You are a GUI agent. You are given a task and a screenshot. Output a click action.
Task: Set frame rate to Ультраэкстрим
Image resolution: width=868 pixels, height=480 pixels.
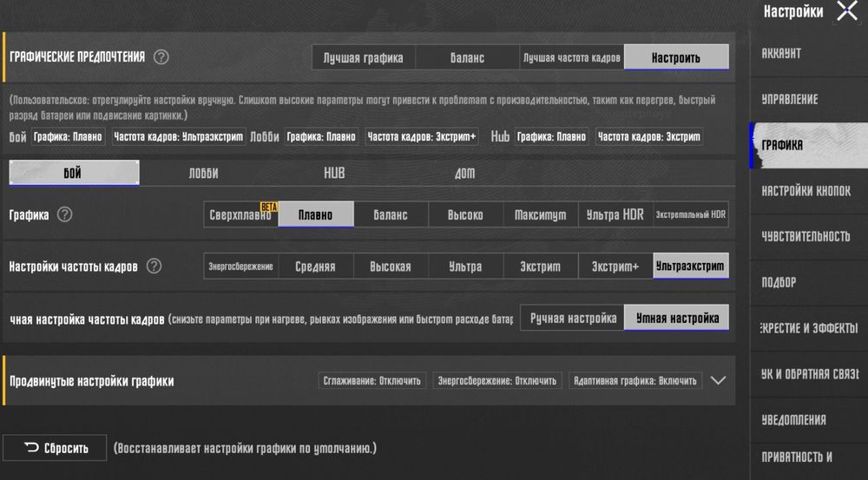[x=690, y=266]
